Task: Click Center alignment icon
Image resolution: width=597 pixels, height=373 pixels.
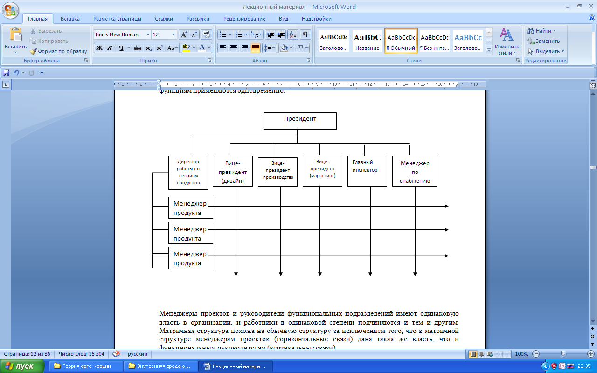Action: click(x=234, y=48)
